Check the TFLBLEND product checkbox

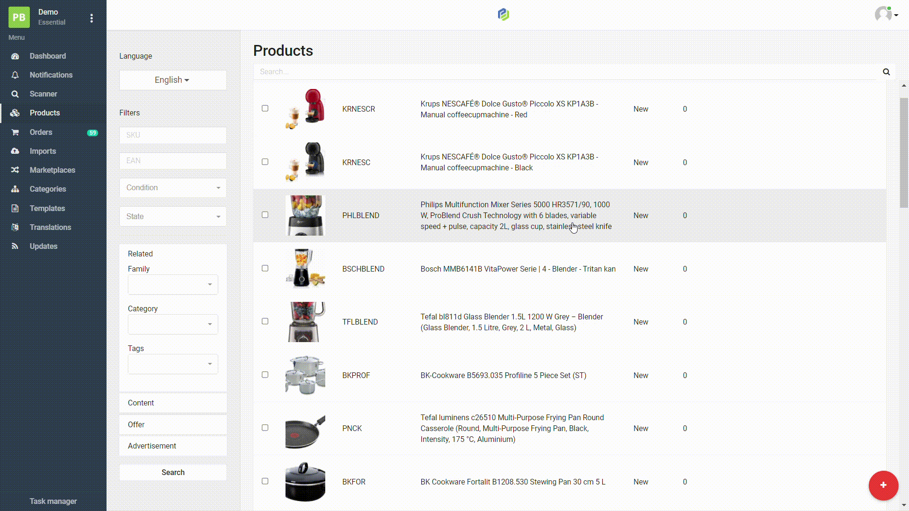(265, 321)
